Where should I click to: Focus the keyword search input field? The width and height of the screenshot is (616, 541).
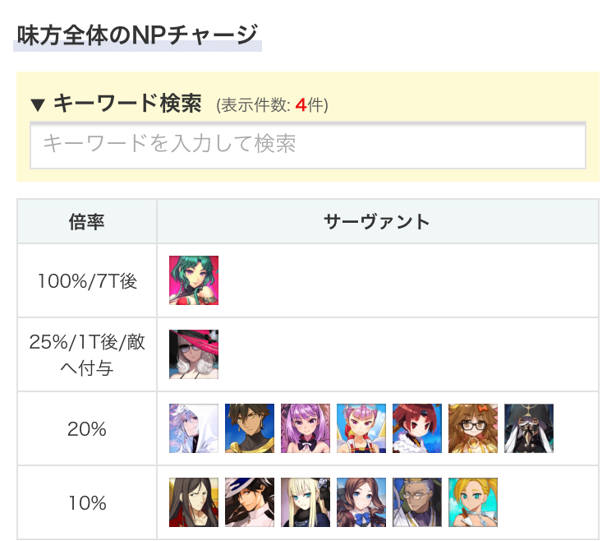click(x=308, y=145)
